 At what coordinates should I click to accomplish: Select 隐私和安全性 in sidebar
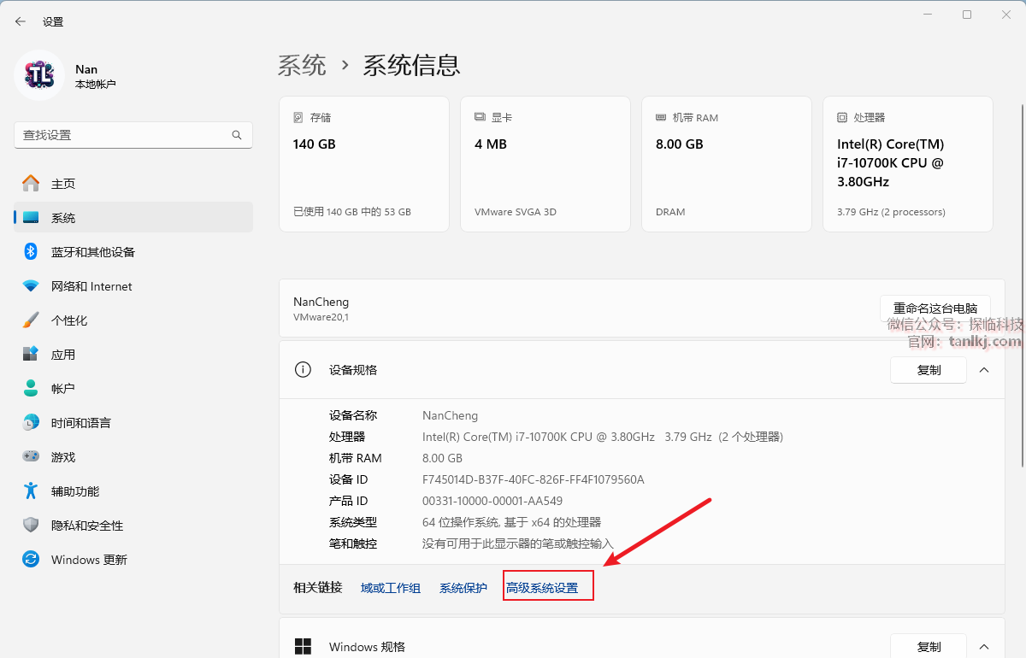[x=87, y=526]
